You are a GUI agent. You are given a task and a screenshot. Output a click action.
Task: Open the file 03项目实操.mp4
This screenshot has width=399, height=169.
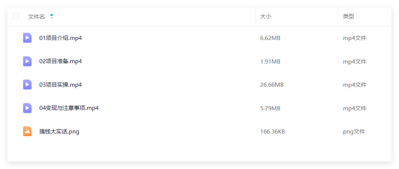[x=61, y=84]
